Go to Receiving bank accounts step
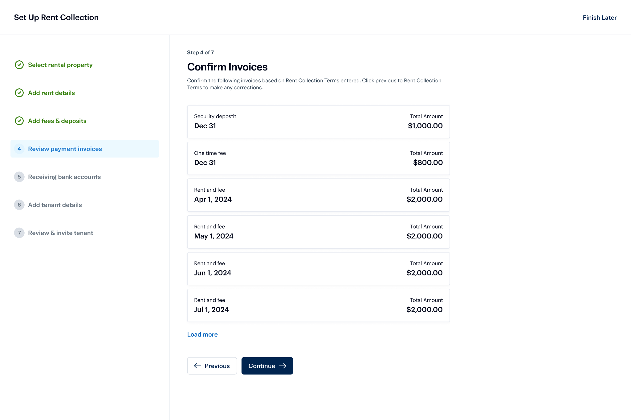Viewport: 631px width, 420px height. coord(64,177)
